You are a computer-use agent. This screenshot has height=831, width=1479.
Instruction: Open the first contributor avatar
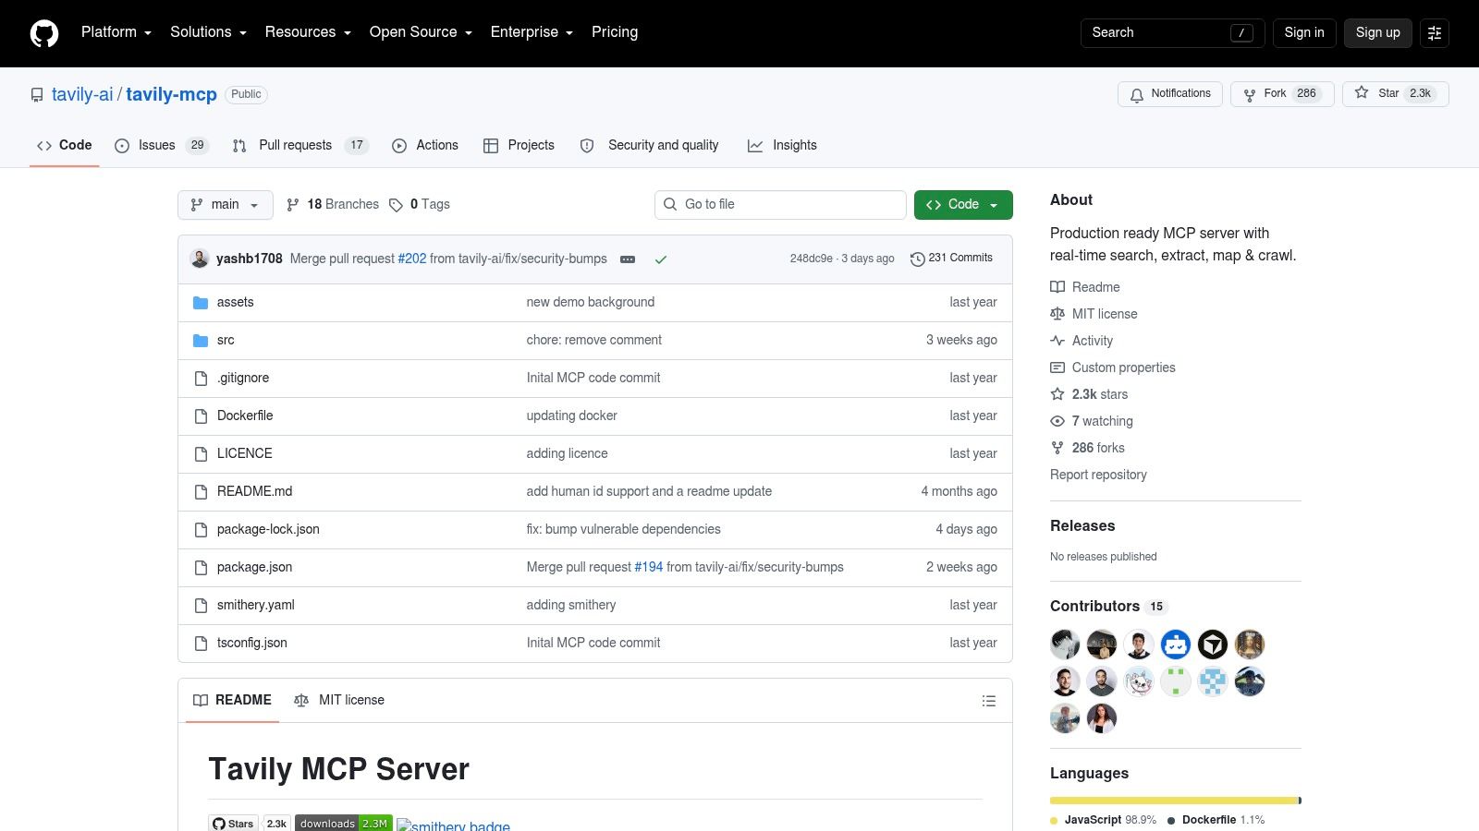1065,644
